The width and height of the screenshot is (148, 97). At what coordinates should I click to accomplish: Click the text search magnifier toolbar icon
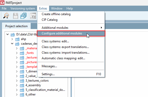[x=6, y=16]
